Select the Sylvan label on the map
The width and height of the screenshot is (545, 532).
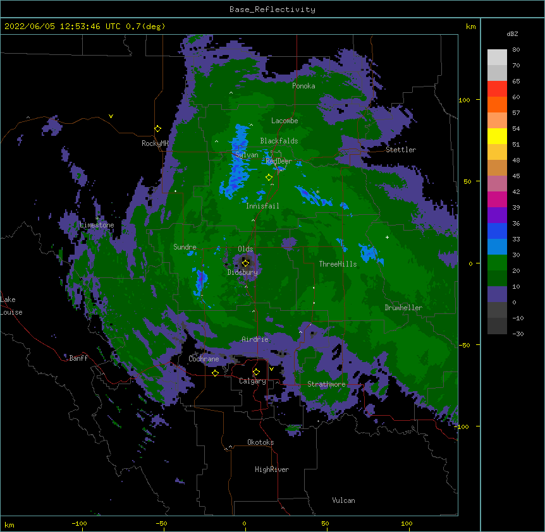247,155
